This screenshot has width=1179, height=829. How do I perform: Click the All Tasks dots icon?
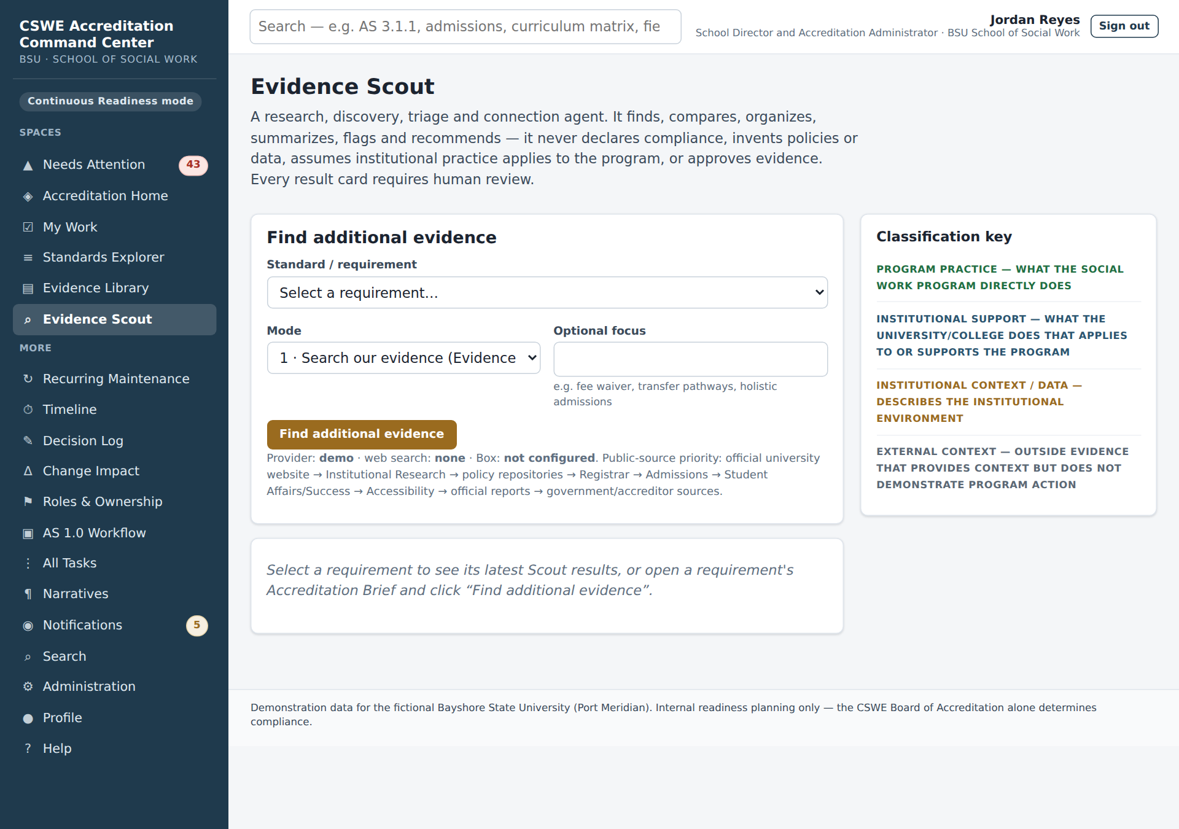28,563
